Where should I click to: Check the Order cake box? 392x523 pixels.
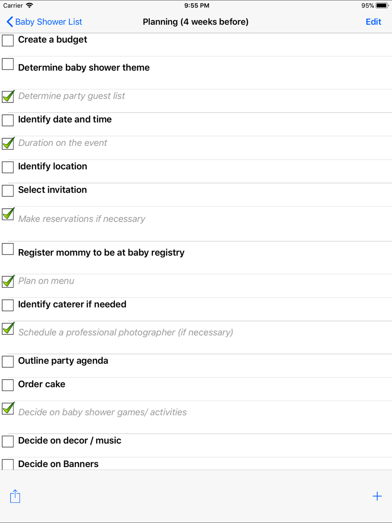(8, 385)
